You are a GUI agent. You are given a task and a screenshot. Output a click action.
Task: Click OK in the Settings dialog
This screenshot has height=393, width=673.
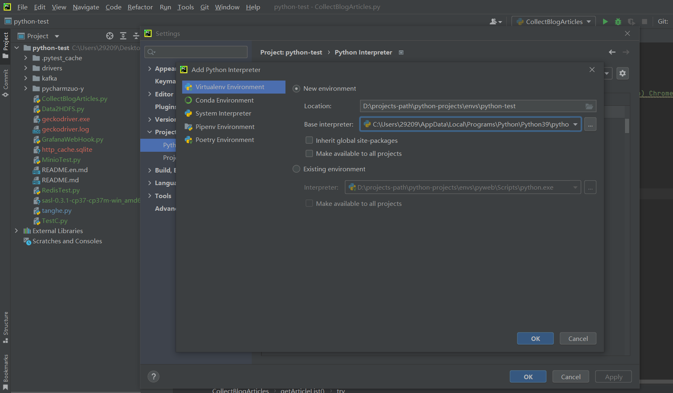[528, 377]
